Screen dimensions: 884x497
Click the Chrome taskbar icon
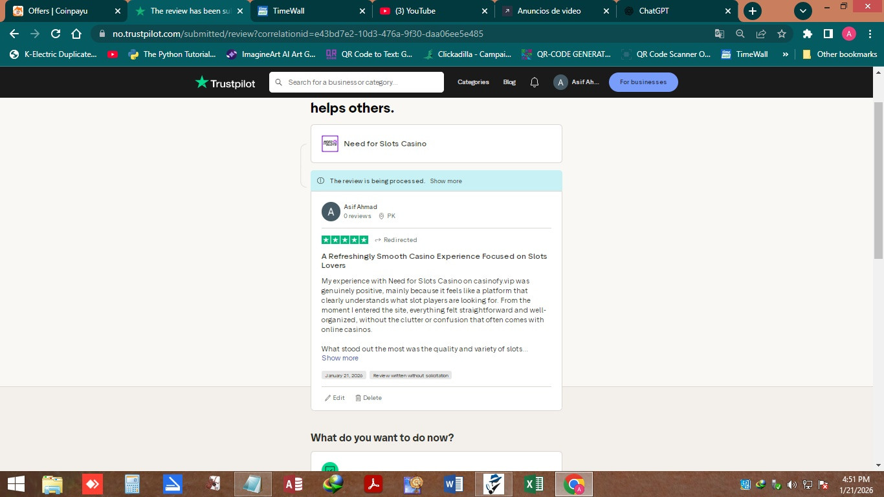[574, 484]
